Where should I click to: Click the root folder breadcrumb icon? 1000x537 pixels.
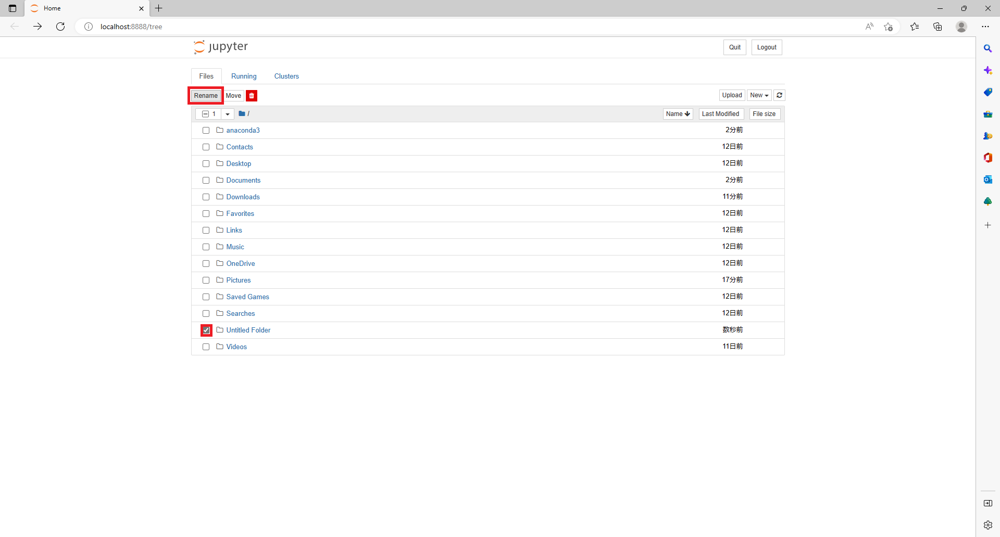(x=242, y=113)
